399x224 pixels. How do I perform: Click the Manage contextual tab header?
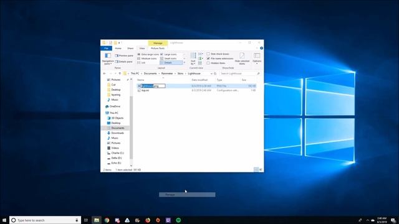[158, 43]
